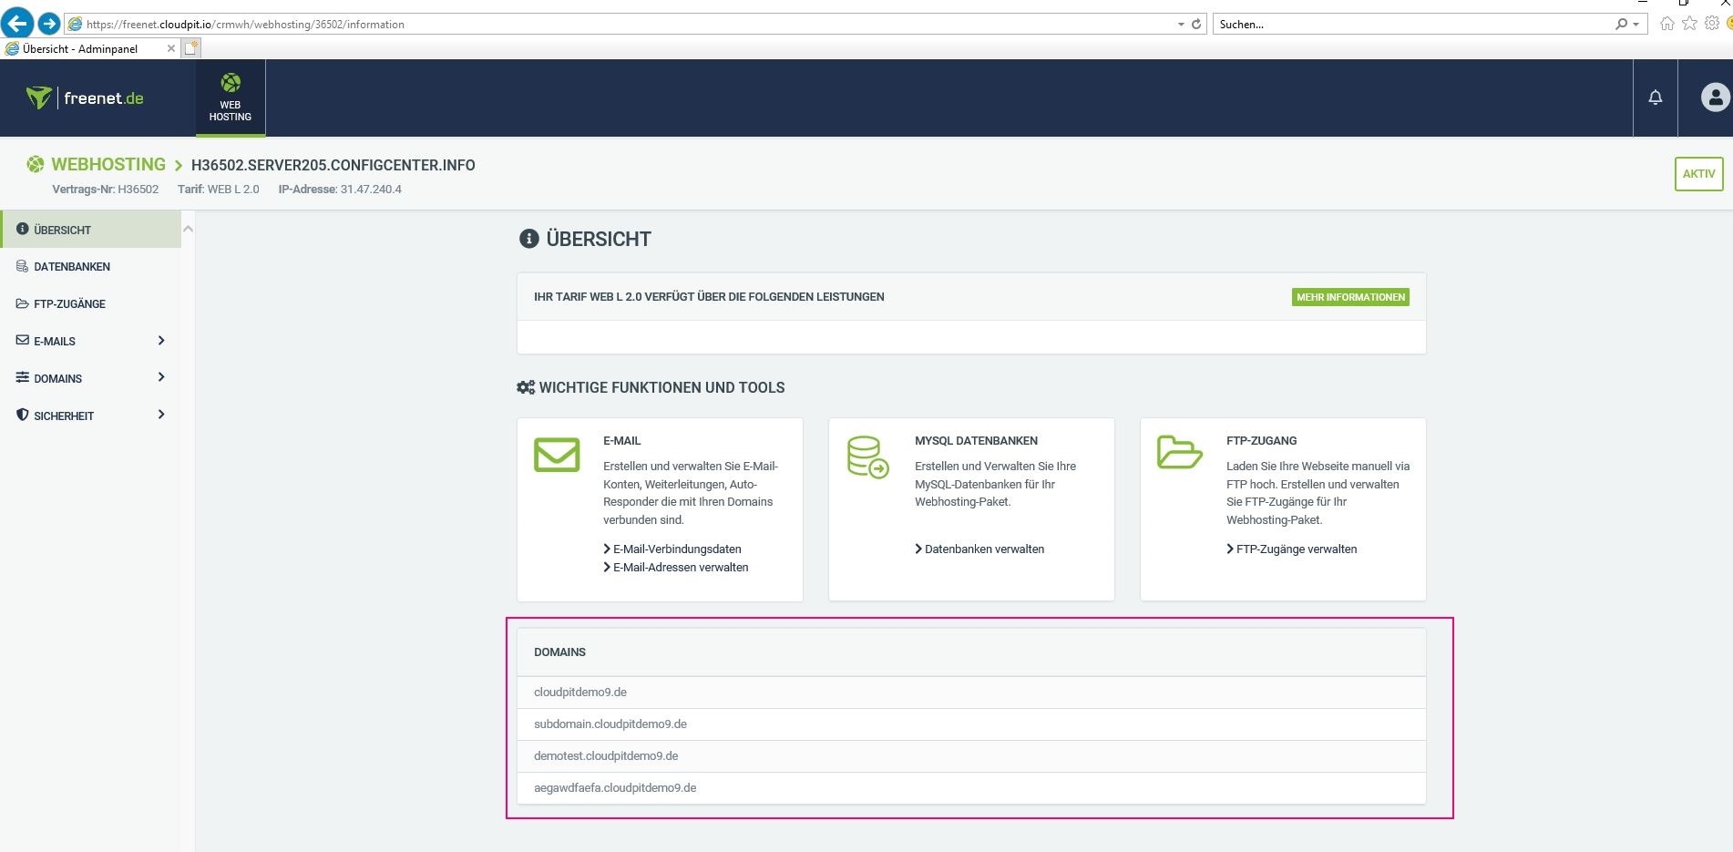
Task: Click the FTP-Zugang folder icon
Action: click(1178, 452)
